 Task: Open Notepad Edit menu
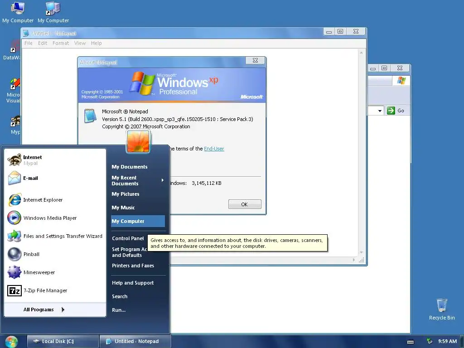click(x=43, y=43)
